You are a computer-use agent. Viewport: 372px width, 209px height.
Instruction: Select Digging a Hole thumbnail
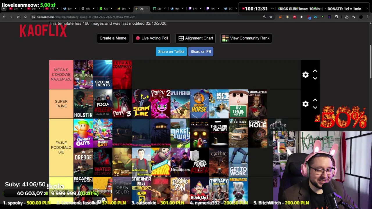coord(257,133)
